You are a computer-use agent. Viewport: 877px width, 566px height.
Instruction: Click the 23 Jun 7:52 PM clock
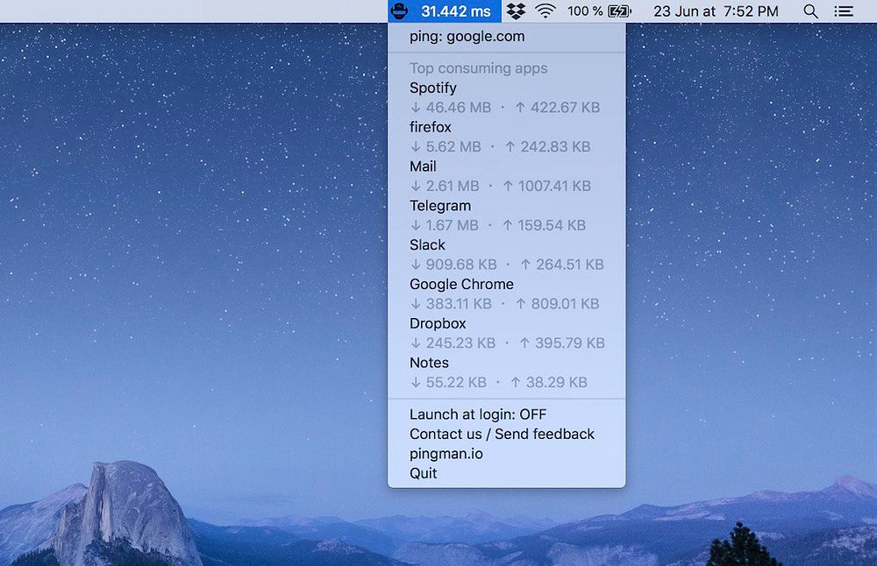coord(716,11)
